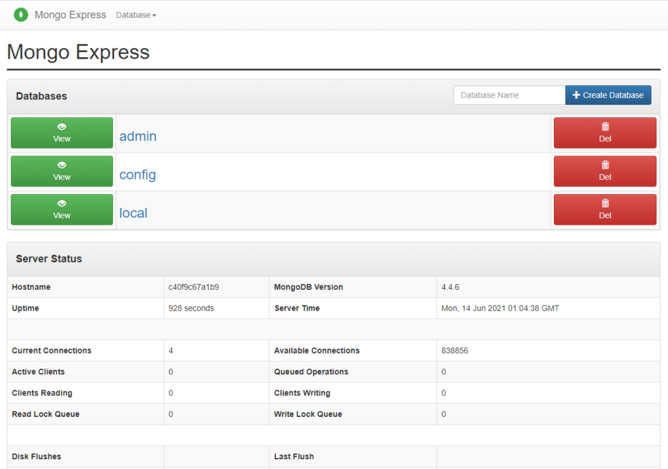Click the Current Connections label

click(52, 350)
